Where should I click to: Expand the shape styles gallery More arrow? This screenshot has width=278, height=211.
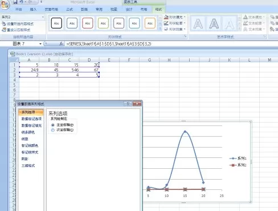[x=160, y=29]
